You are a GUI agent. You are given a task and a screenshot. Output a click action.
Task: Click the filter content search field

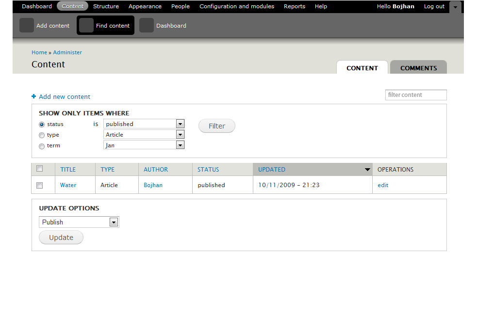[x=416, y=95]
